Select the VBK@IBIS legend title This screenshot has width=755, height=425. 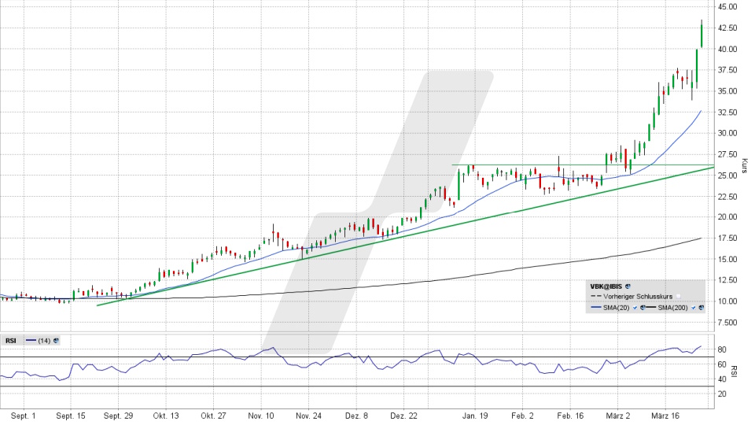click(607, 286)
